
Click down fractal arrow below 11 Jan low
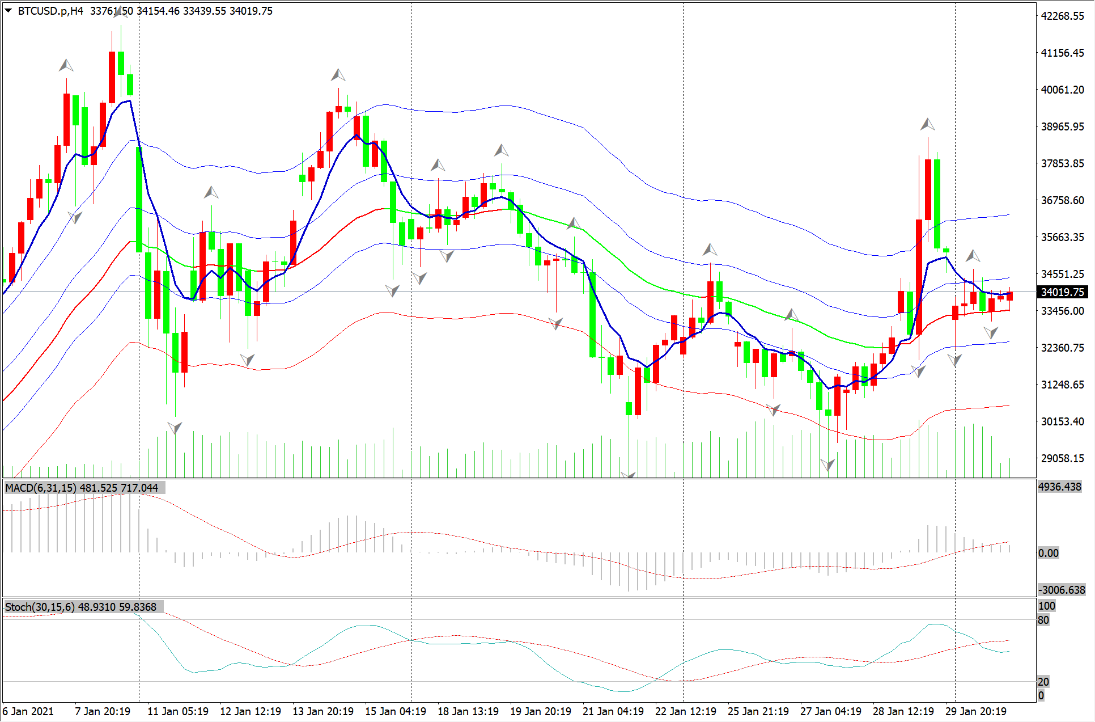(x=175, y=428)
